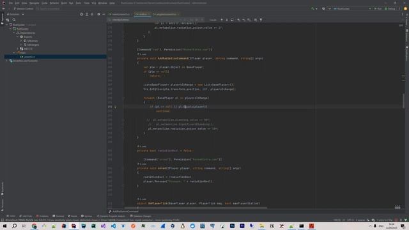Open the Solution panel gear options

[x=98, y=14]
